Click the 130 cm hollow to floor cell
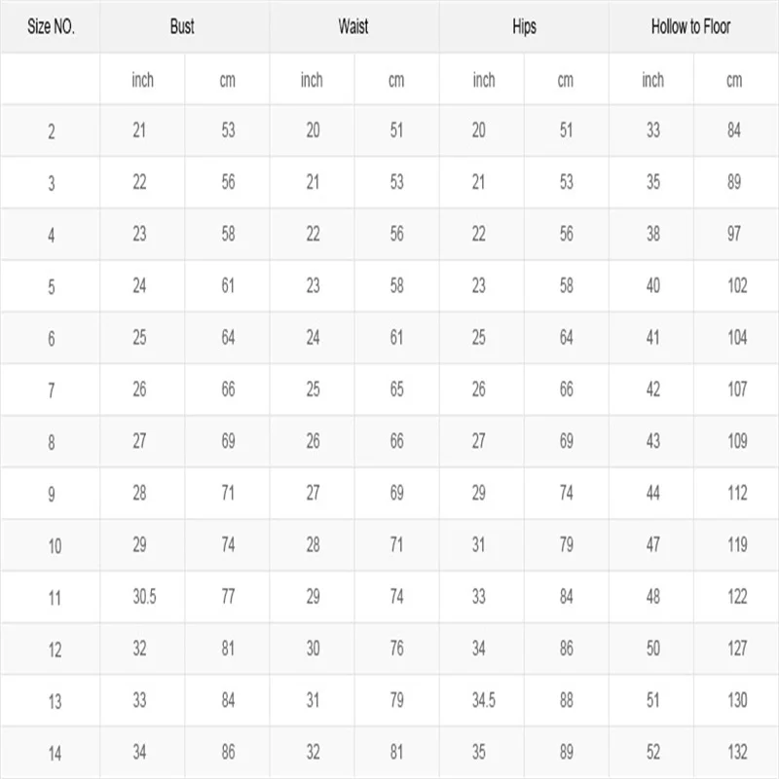This screenshot has height=779, width=779. tap(736, 700)
